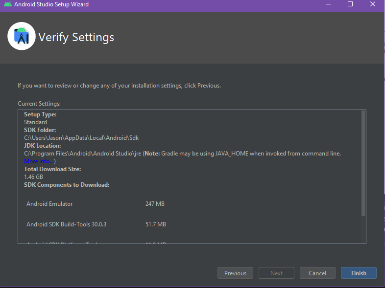385x288 pixels.
Task: Click the settings list vertical scrollbar
Action: pyautogui.click(x=363, y=163)
